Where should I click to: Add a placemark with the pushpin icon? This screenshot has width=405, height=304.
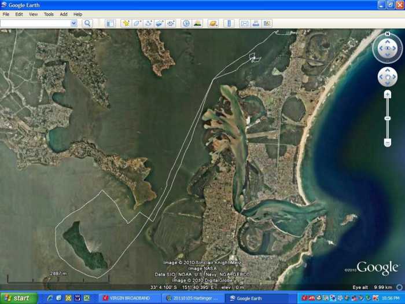[x=126, y=23]
